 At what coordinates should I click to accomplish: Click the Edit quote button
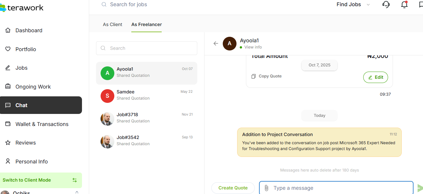pyautogui.click(x=375, y=77)
